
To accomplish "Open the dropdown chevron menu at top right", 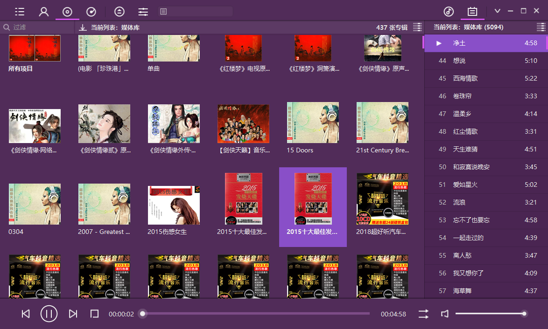I will (x=497, y=11).
